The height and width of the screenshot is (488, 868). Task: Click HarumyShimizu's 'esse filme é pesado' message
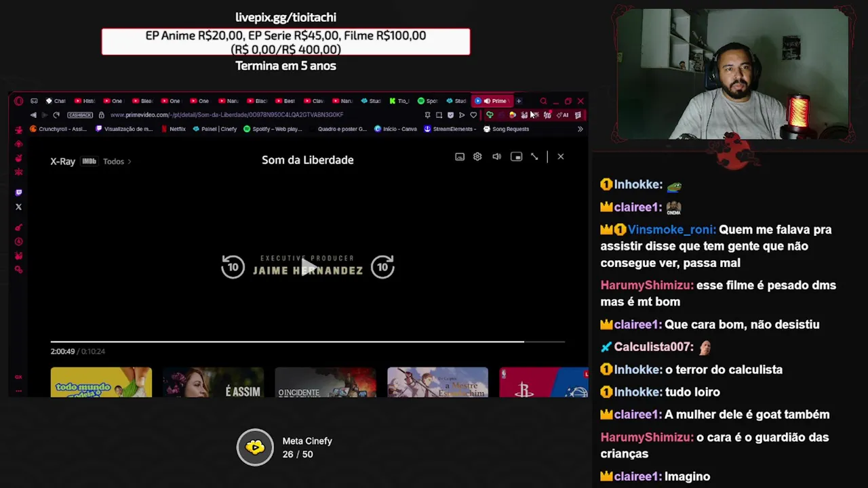click(x=718, y=293)
